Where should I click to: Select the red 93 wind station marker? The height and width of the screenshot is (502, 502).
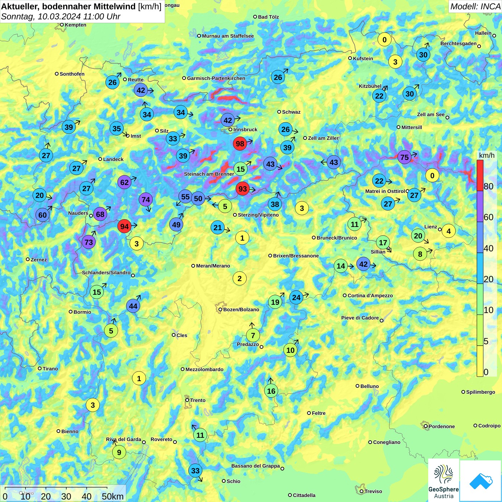[x=243, y=189]
